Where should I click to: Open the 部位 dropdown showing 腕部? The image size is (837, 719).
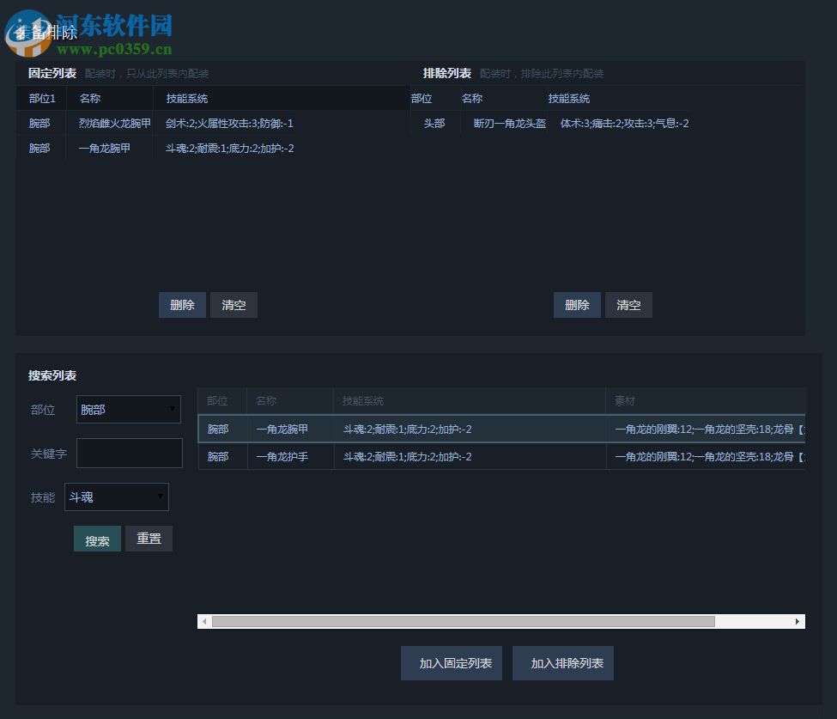click(129, 409)
